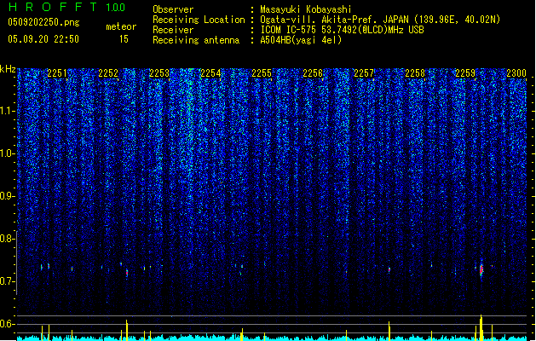This screenshot has height=341, width=536.
Task: Click the 2255 time marker
Action: (x=262, y=73)
